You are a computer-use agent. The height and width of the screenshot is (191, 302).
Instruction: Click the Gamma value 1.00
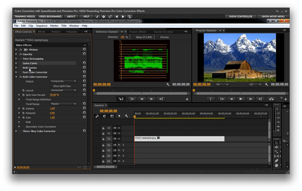[x=53, y=109]
